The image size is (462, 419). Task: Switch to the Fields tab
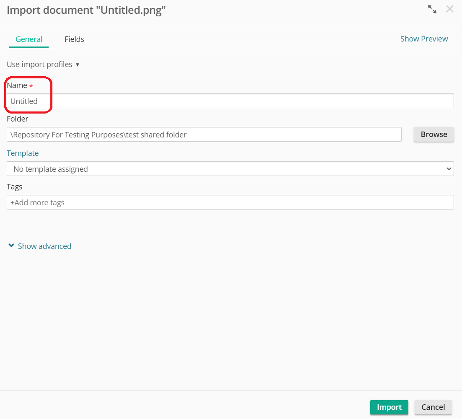pyautogui.click(x=74, y=39)
